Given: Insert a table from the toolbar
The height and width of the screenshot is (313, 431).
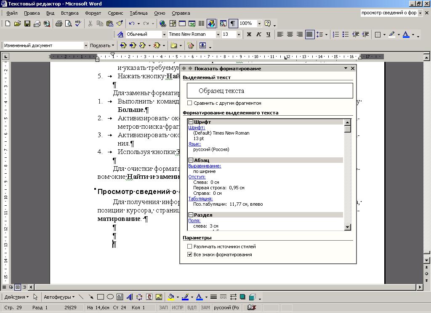Looking at the screenshot, I should [182, 24].
